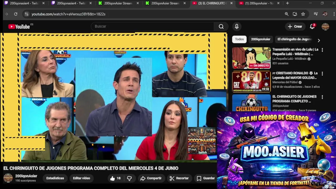
Task: Open the notifications bell
Action: point(312,27)
